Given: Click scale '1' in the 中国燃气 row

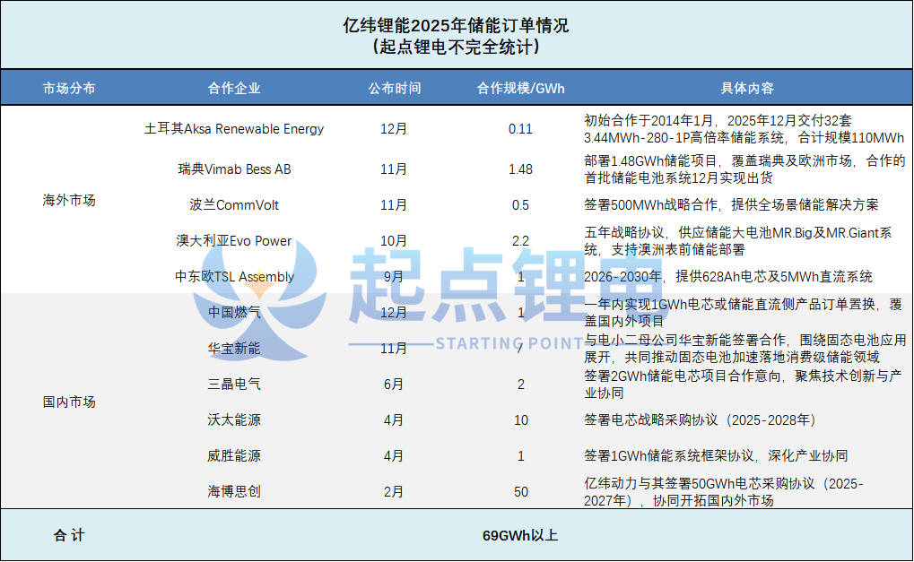Looking at the screenshot, I should pyautogui.click(x=520, y=313).
